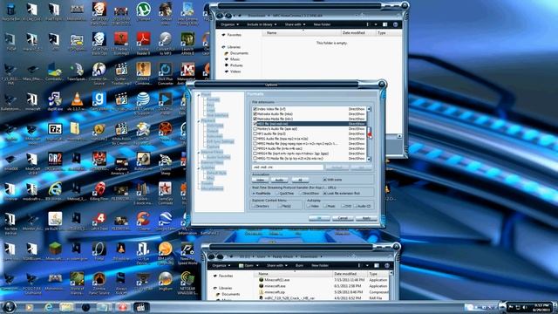Switch to Media Player Classic taskbar button
This screenshot has width=558, height=314.
(140, 307)
